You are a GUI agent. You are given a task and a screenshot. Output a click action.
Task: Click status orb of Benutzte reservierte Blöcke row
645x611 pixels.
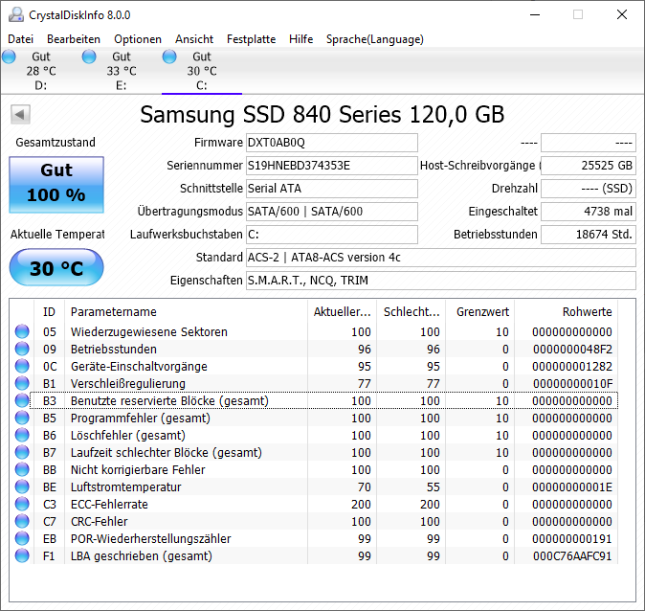point(22,400)
